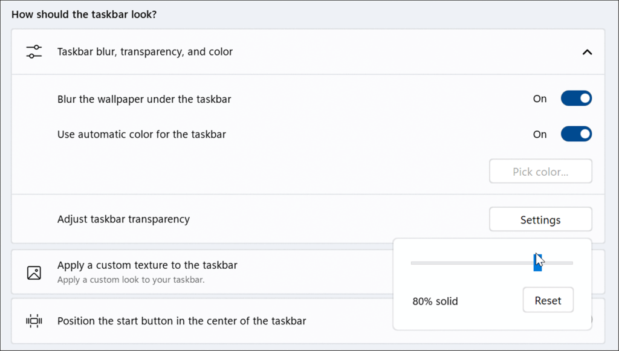The width and height of the screenshot is (619, 351).
Task: Click the How should the taskbar look heading
Action: 83,14
